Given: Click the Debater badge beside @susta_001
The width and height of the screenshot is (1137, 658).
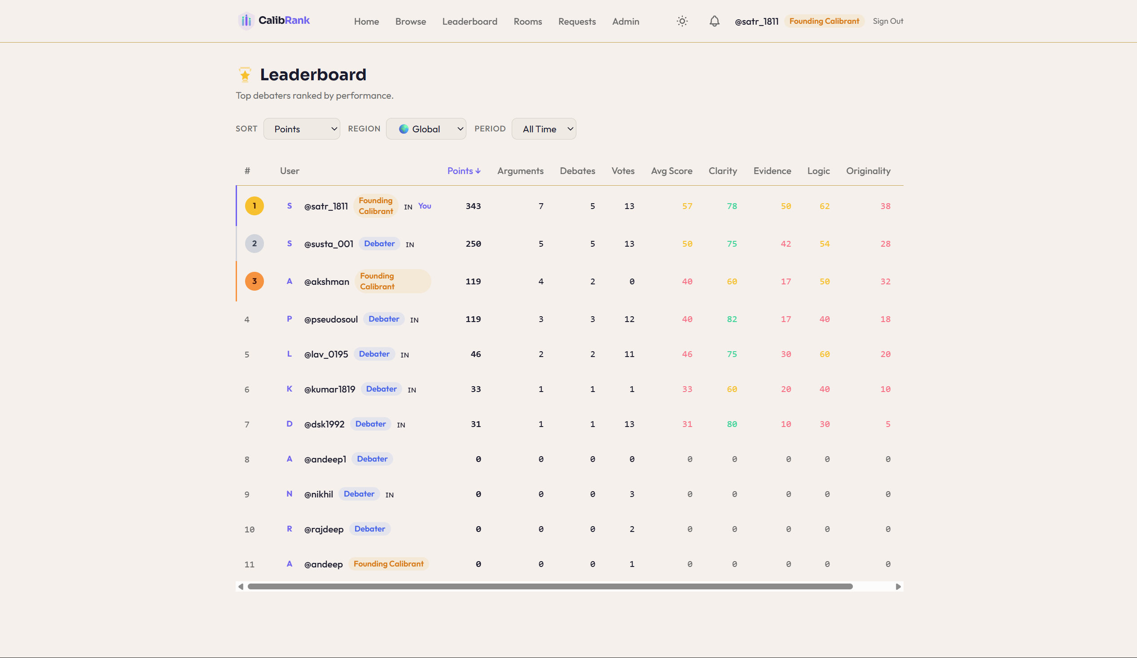Looking at the screenshot, I should pyautogui.click(x=379, y=243).
